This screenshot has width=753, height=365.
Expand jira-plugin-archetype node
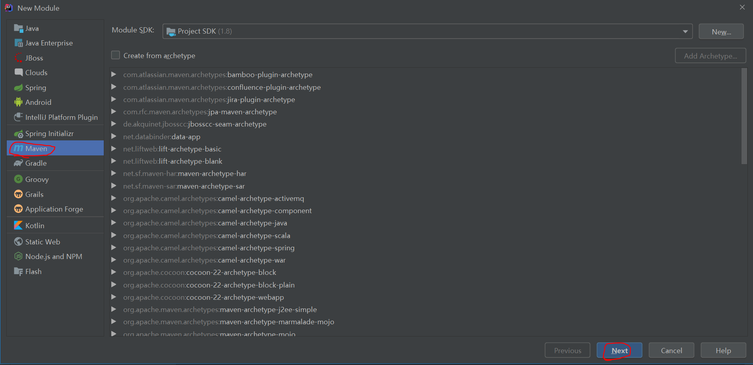(114, 99)
